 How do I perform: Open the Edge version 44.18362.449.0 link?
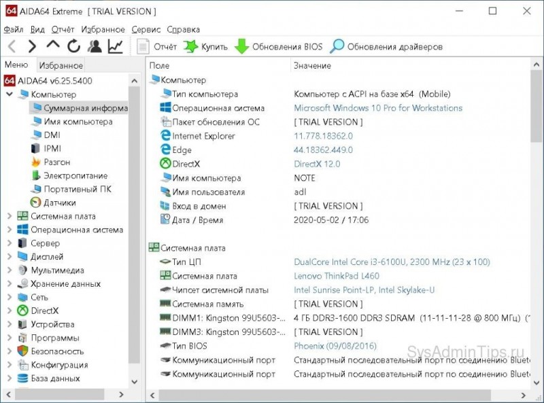(324, 150)
